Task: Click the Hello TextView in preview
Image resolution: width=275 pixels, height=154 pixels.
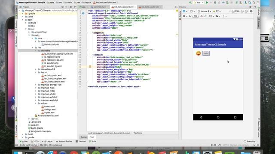Action: [x=206, y=53]
